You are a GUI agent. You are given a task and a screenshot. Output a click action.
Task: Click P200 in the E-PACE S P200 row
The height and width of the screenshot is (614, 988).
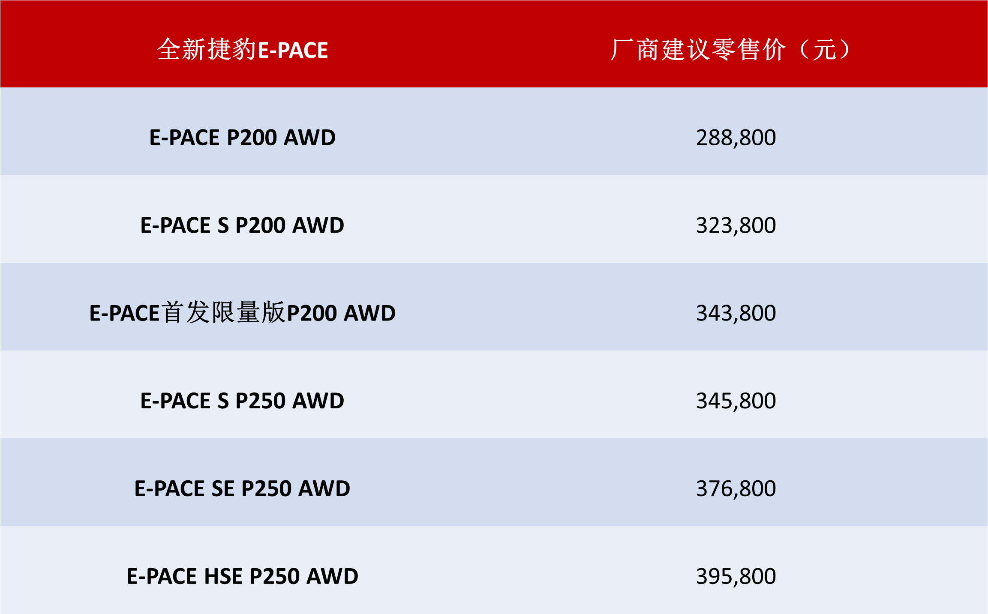coord(261,225)
